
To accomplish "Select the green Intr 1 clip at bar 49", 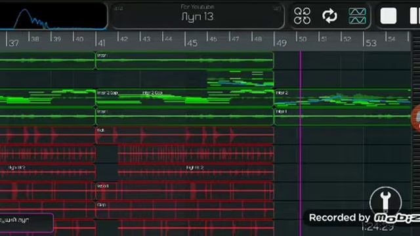I will [x=343, y=117].
